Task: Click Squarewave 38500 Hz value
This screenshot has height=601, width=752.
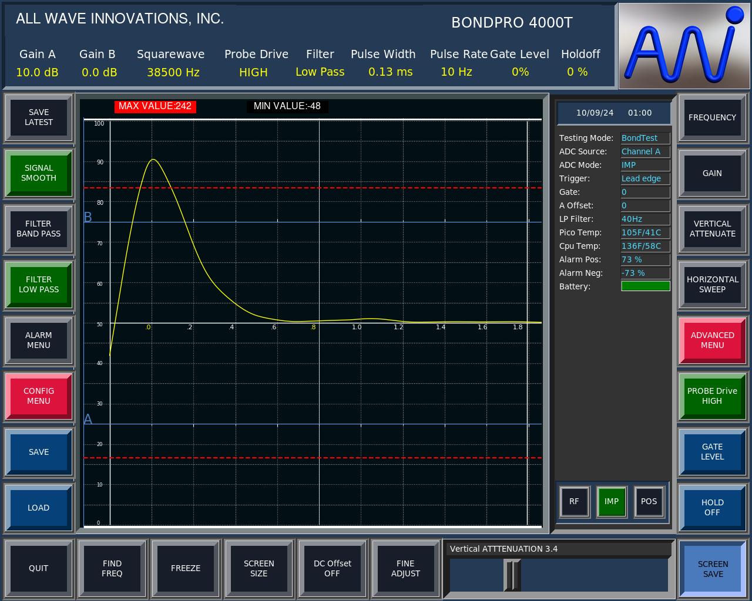Action: tap(173, 72)
